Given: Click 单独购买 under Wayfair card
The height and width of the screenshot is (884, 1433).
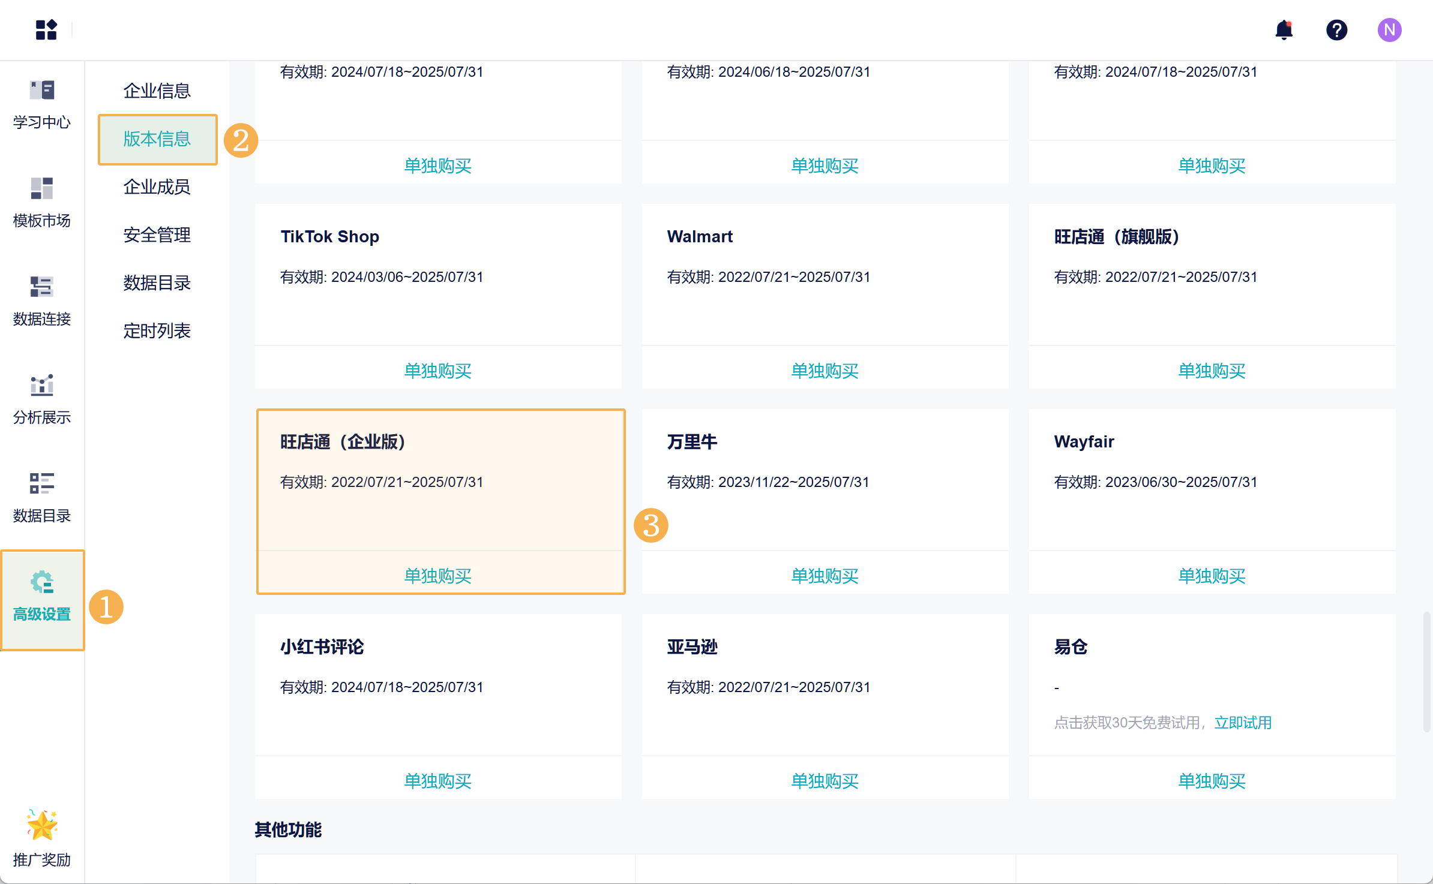Looking at the screenshot, I should (x=1212, y=576).
